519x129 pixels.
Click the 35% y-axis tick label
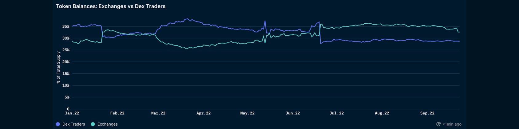pyautogui.click(x=66, y=26)
